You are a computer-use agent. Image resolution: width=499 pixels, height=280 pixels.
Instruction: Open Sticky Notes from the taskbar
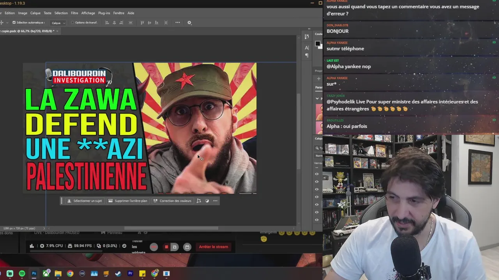[x=142, y=274]
